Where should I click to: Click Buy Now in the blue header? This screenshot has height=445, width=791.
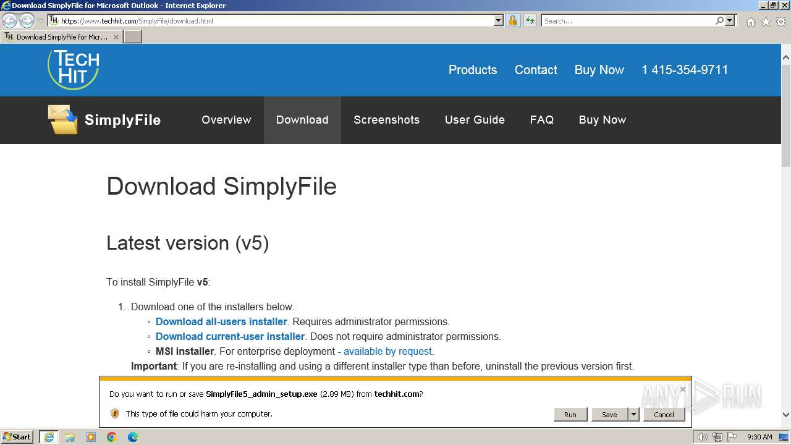[x=599, y=70]
